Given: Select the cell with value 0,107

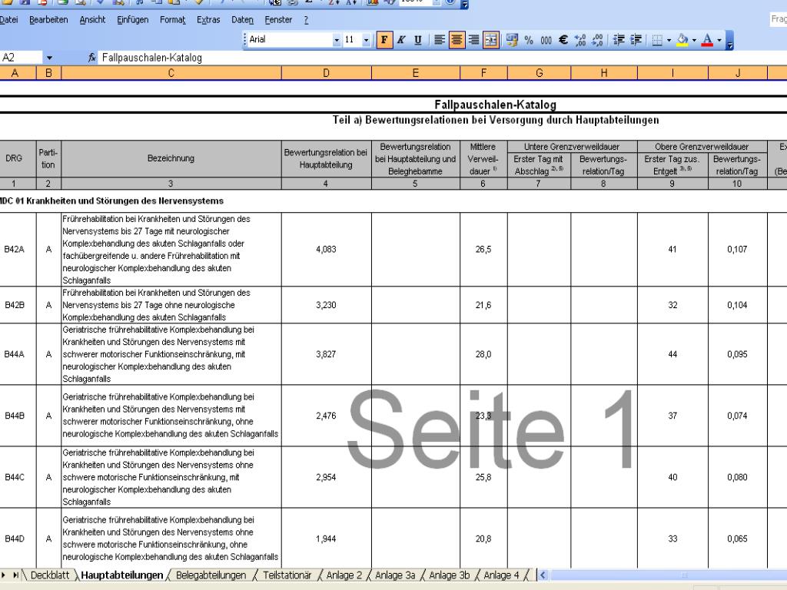Looking at the screenshot, I should [x=737, y=250].
